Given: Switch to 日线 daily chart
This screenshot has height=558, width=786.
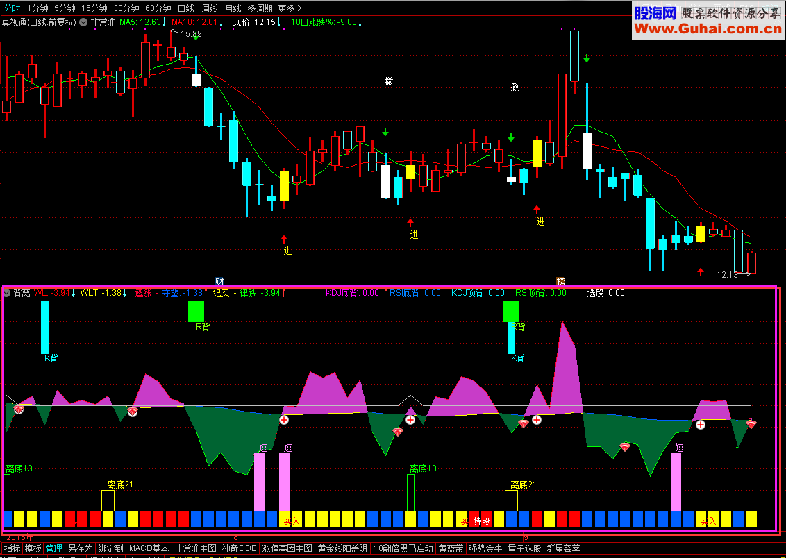Looking at the screenshot, I should pos(186,8).
